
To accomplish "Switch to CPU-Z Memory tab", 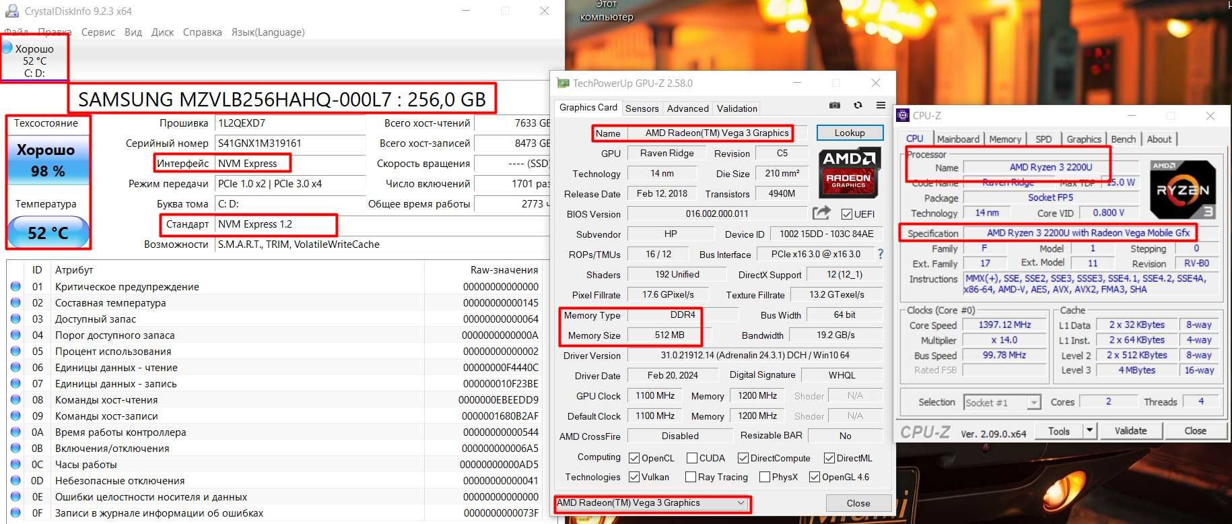I will (1005, 139).
